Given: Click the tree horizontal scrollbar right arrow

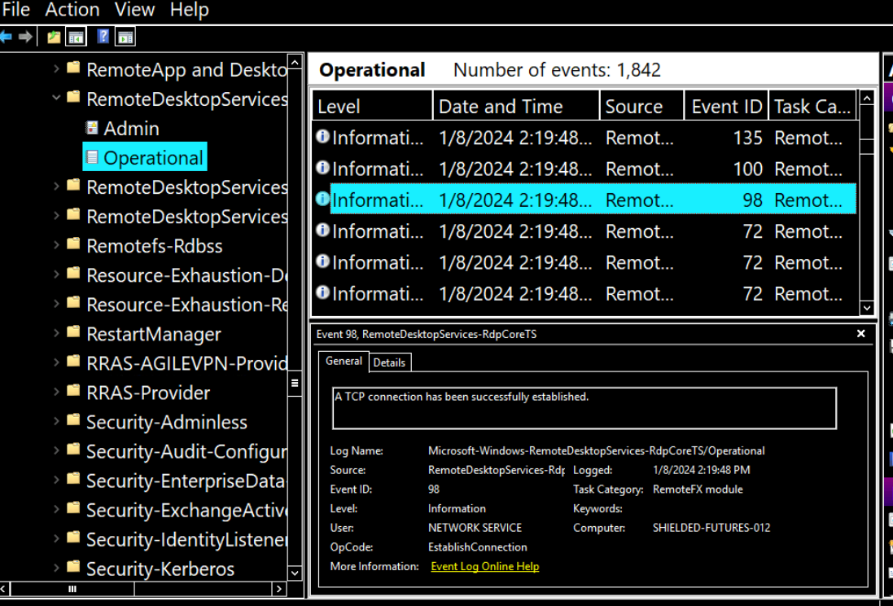Looking at the screenshot, I should (279, 589).
